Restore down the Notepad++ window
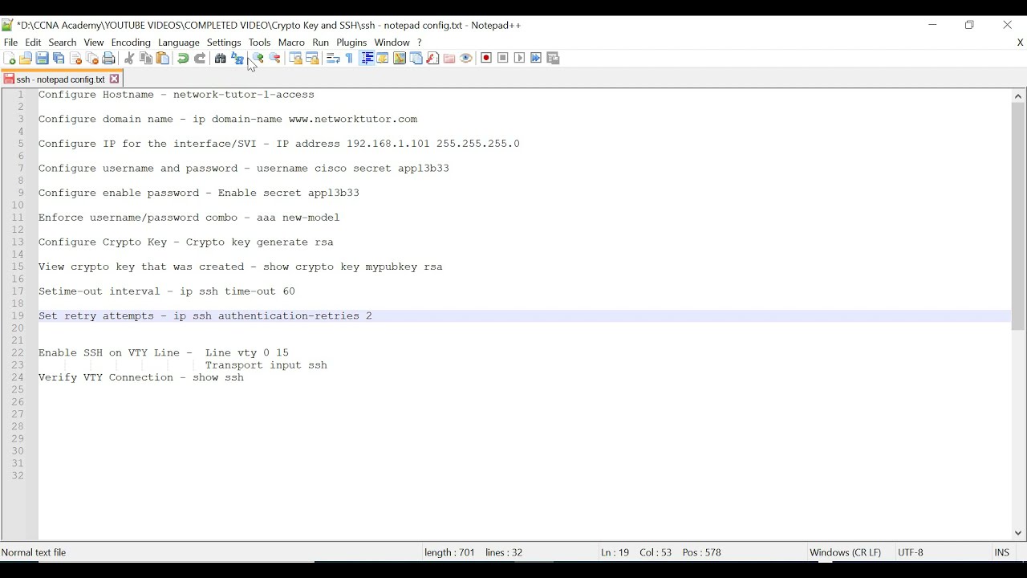1027x578 pixels. pos(969,25)
